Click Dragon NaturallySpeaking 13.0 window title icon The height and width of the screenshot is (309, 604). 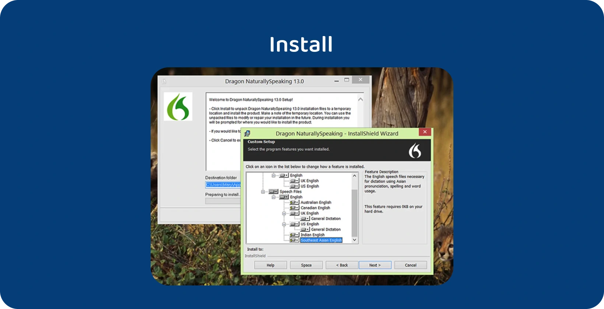pyautogui.click(x=164, y=81)
